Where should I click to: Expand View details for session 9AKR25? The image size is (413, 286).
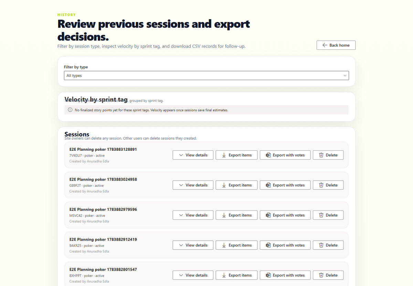[x=193, y=245]
